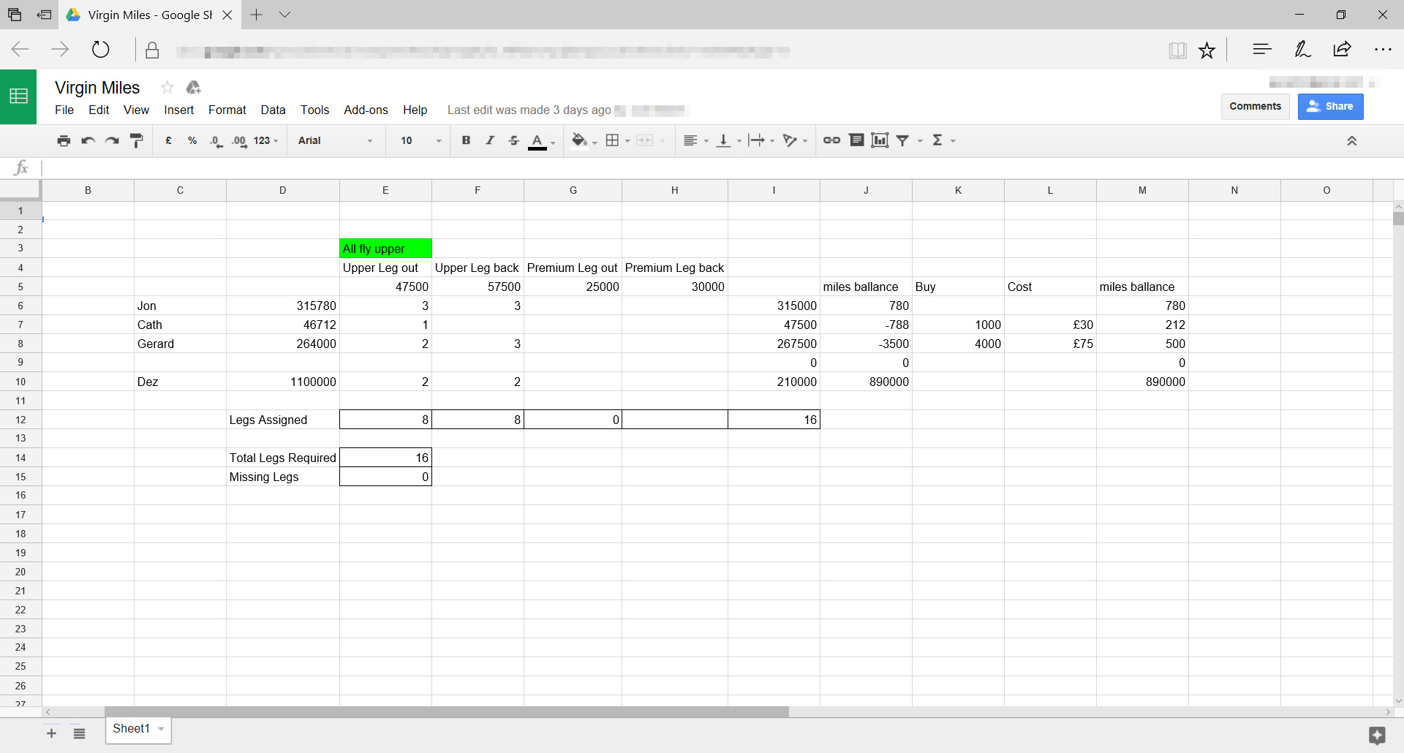Format as percent icon
1404x753 pixels.
[x=192, y=140]
